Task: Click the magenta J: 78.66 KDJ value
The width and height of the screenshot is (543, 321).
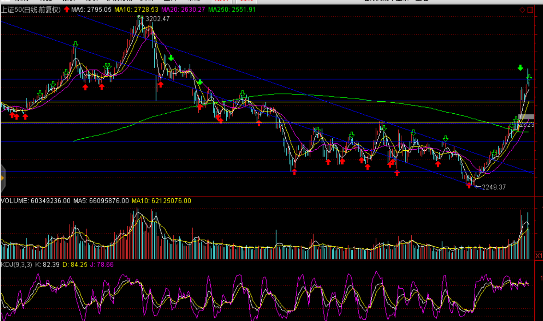Action: coord(102,265)
